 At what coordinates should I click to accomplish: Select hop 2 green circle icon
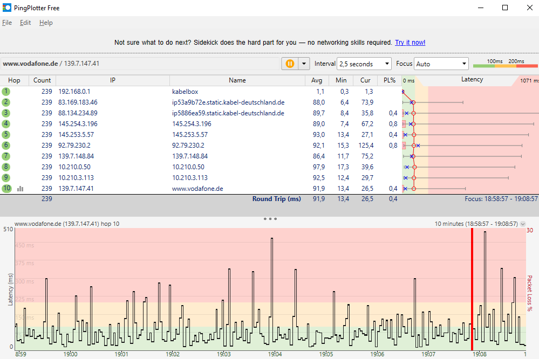[6, 102]
